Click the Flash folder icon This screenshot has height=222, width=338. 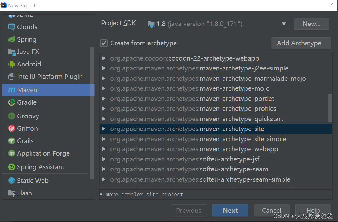11,193
